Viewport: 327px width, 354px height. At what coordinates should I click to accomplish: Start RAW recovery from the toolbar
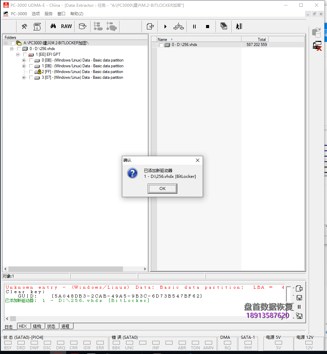click(66, 26)
